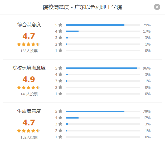Image resolution: width=165 pixels, height=147 pixels.
Task: Click the orange star rating under 4.7 综合满意度
Action: tap(28, 44)
